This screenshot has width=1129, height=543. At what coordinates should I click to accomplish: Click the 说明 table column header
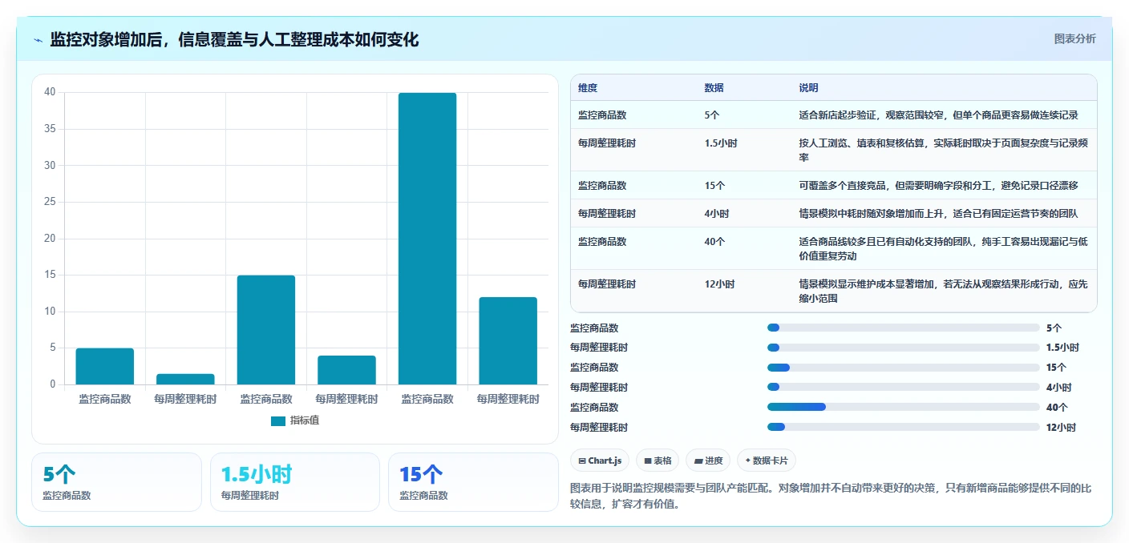point(808,88)
